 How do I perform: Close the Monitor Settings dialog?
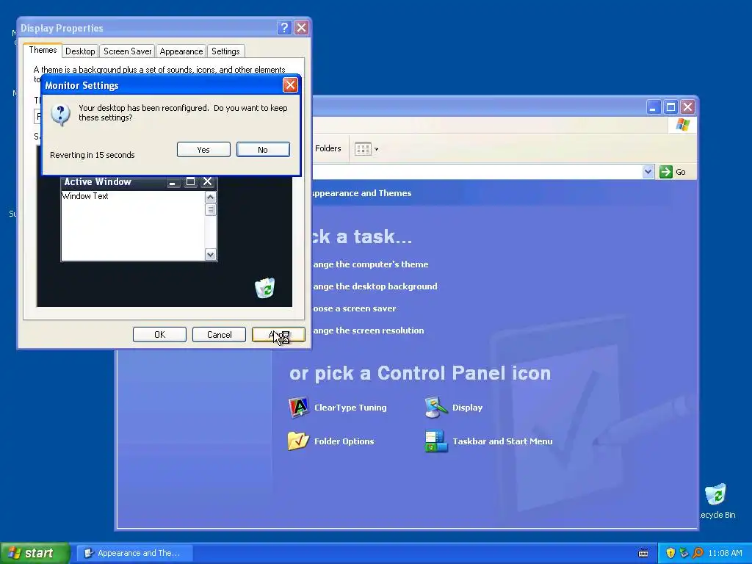point(290,85)
